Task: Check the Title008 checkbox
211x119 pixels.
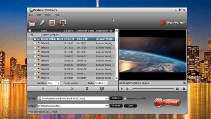Action: coord(35,69)
